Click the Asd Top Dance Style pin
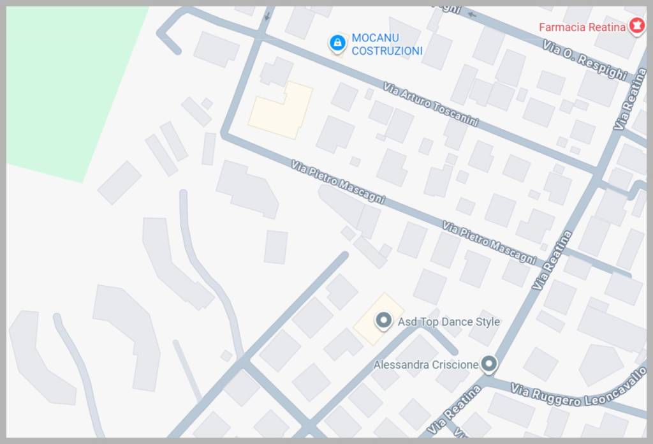The height and width of the screenshot is (444, 653). (x=383, y=321)
